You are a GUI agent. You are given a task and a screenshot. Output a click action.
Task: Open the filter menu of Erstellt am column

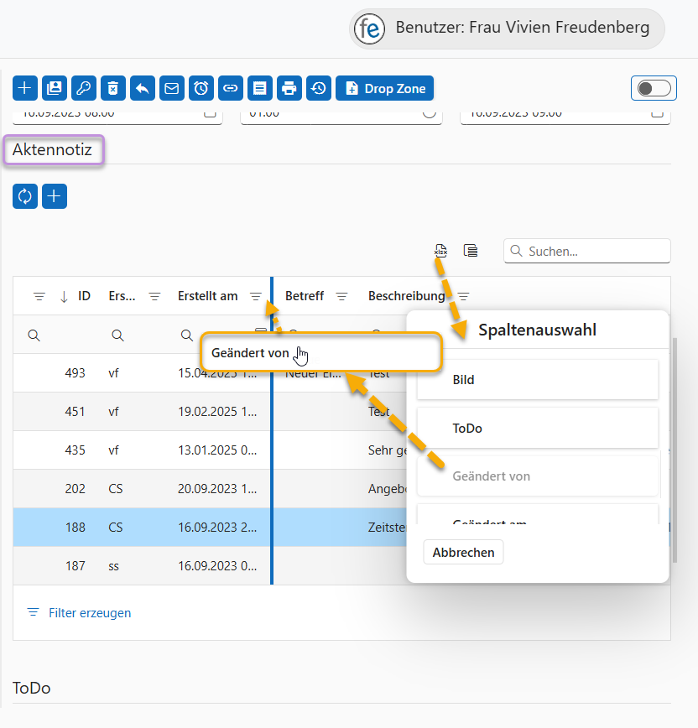point(256,296)
